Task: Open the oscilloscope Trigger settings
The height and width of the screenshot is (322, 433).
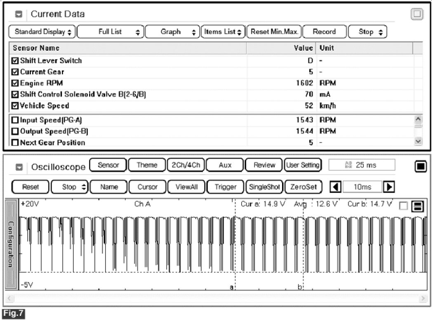Action: (225, 187)
